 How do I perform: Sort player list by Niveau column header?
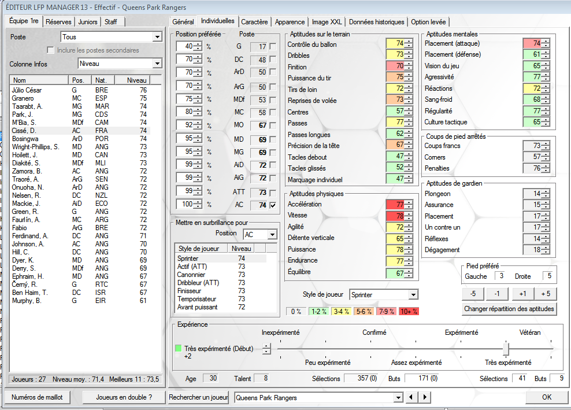tap(132, 80)
